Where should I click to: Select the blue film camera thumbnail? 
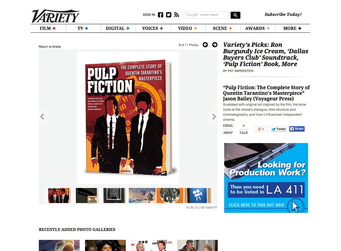pyautogui.click(x=198, y=196)
